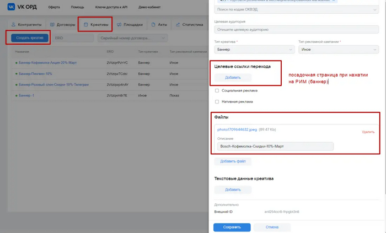Viewport: 386px width, 233px height.
Task: Click the Тип креатива column header
Action: coord(148,52)
